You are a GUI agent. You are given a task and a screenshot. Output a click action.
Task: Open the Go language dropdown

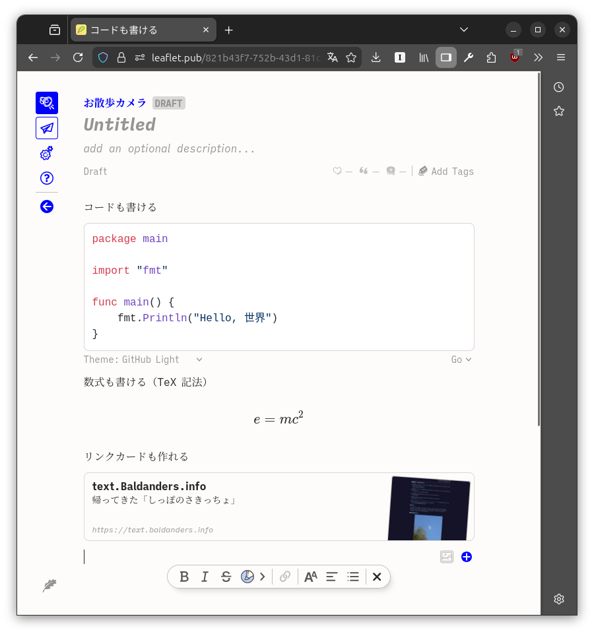(x=461, y=360)
